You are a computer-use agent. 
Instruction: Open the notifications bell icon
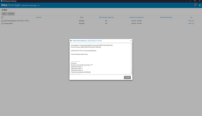(x=195, y=5)
